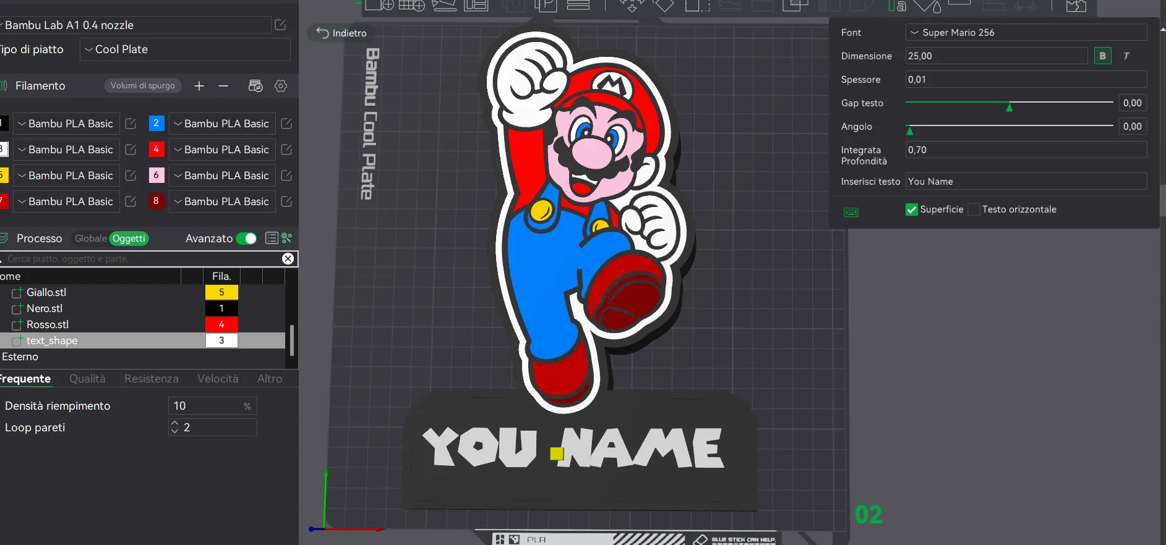Switch process scope to Globale

(91, 239)
